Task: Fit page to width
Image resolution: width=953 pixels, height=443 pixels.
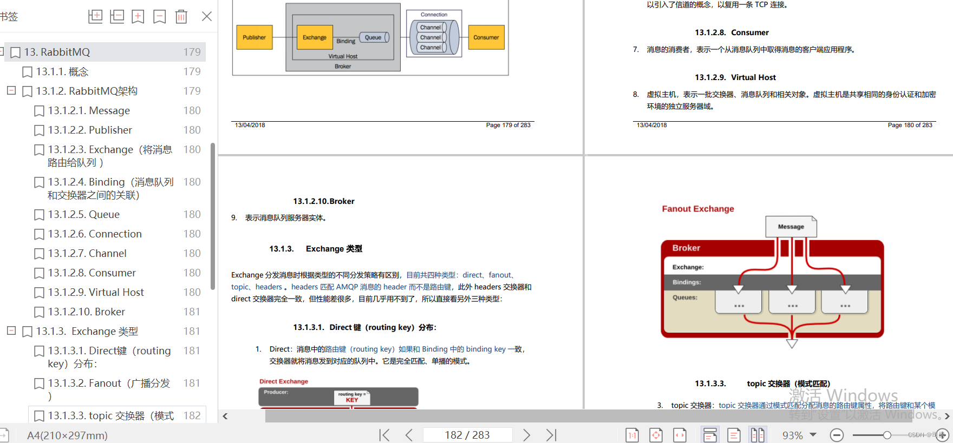Action: pos(680,435)
